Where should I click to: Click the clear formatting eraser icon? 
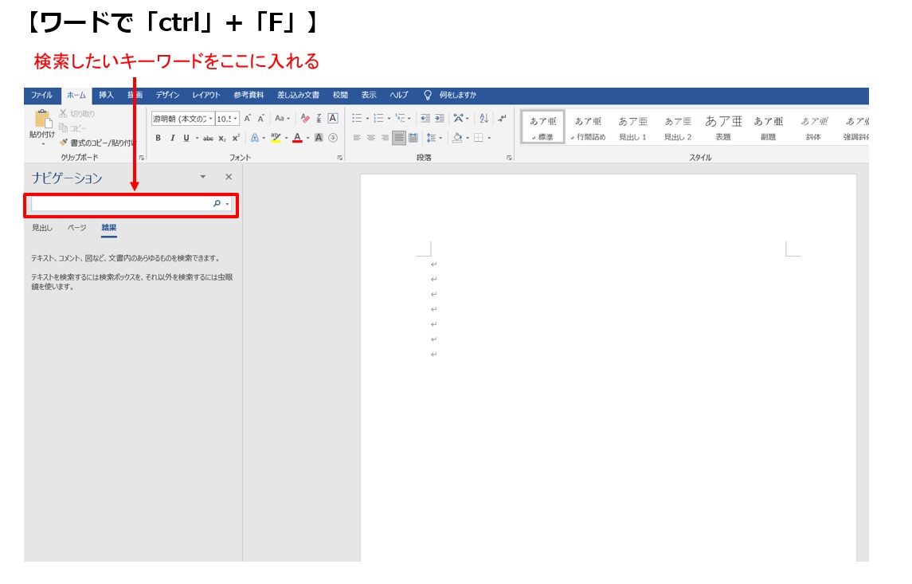pos(305,118)
